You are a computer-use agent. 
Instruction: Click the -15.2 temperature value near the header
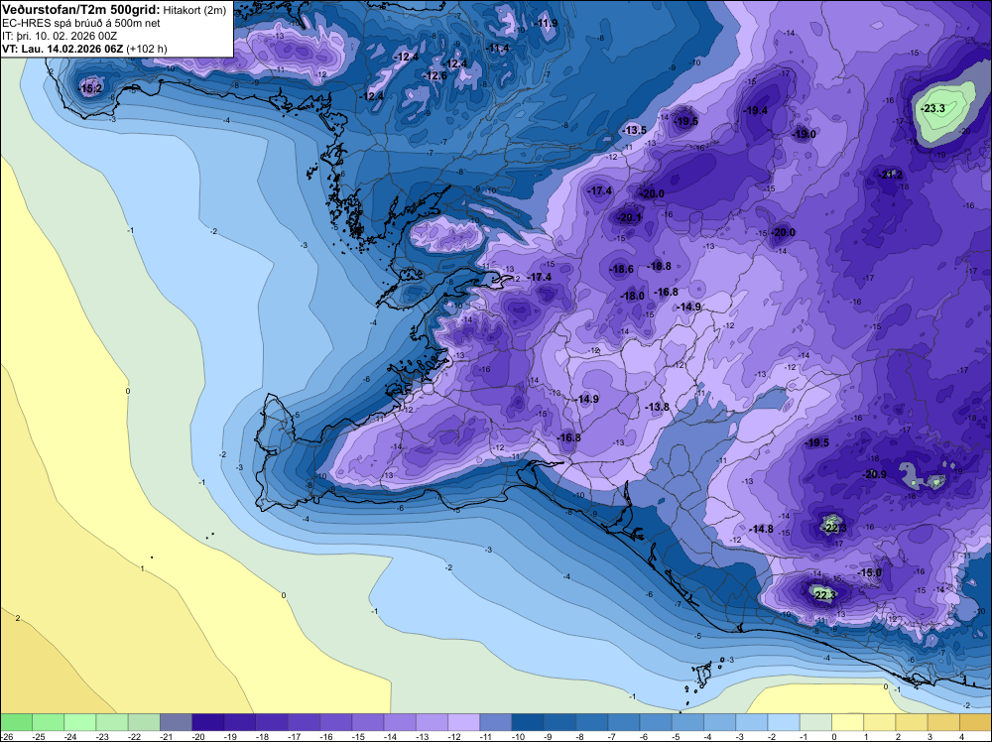(90, 88)
